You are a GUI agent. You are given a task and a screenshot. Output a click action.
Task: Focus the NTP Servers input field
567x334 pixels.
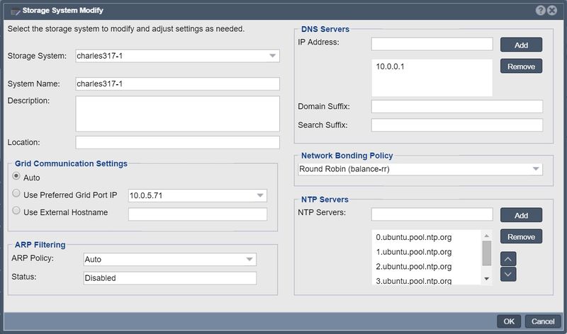pos(432,214)
